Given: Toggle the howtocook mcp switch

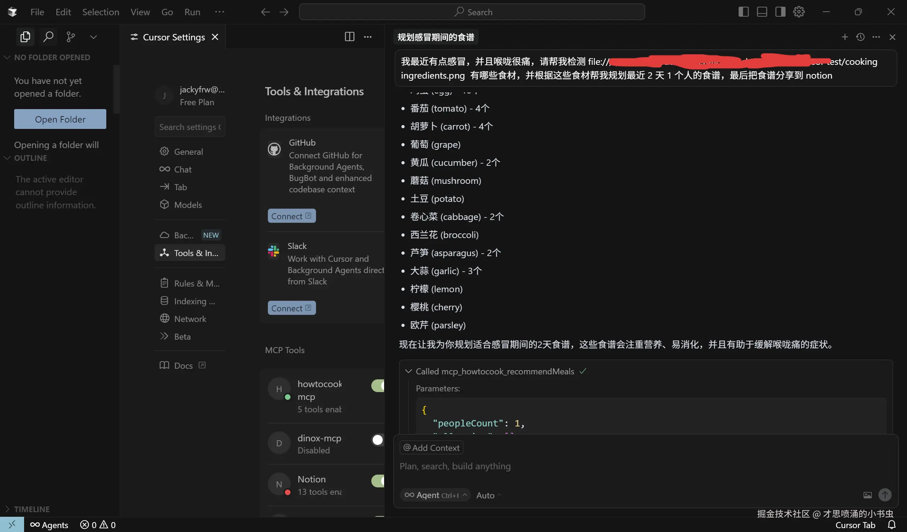Looking at the screenshot, I should tap(378, 386).
